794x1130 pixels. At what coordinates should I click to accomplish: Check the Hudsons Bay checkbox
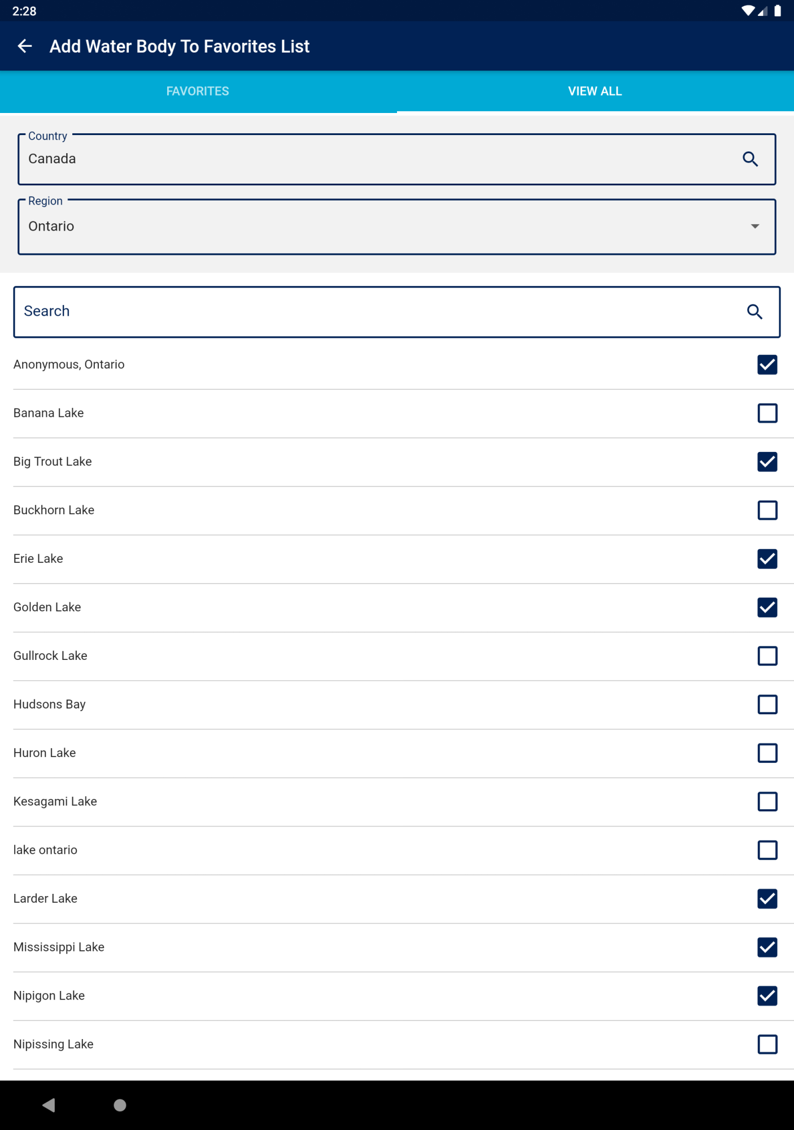point(767,705)
